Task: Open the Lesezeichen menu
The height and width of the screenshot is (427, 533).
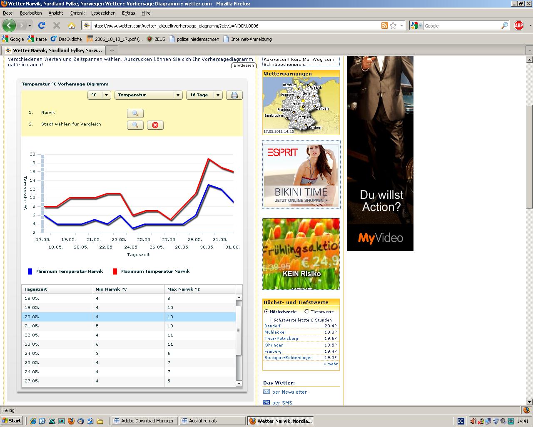Action: (103, 13)
